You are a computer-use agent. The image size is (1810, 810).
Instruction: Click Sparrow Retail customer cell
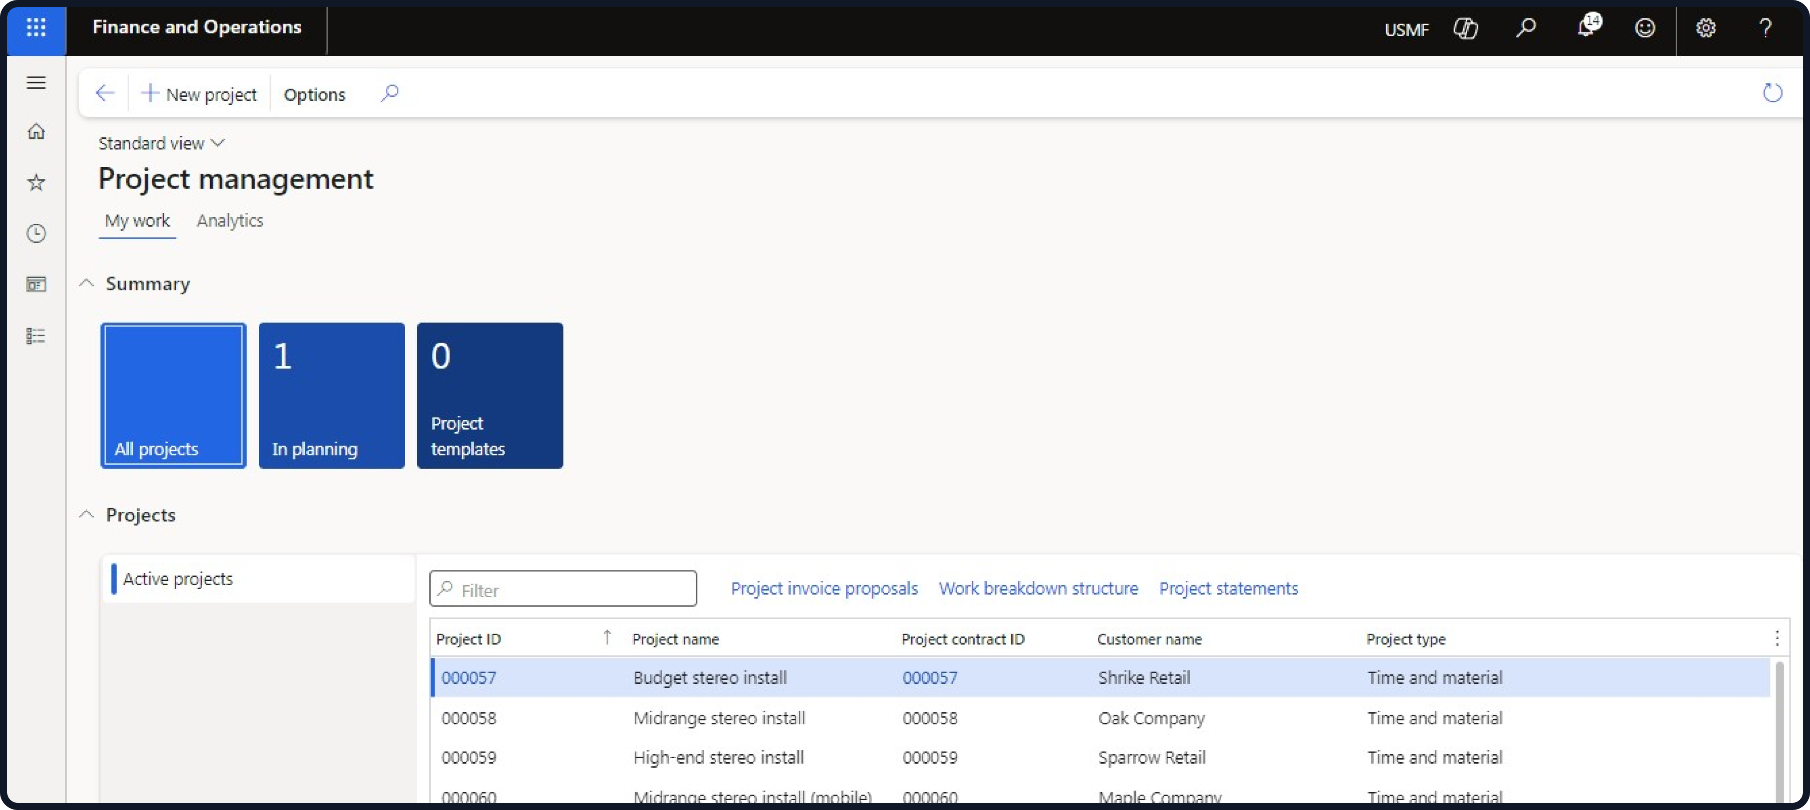pos(1152,757)
